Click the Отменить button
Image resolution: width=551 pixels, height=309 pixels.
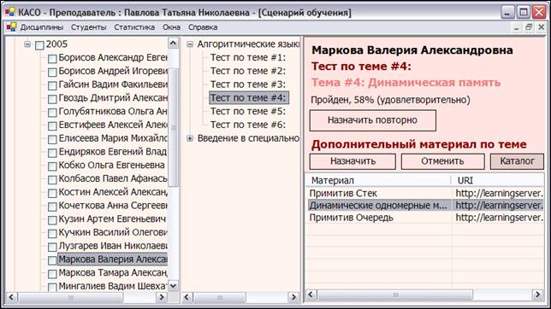pyautogui.click(x=443, y=161)
